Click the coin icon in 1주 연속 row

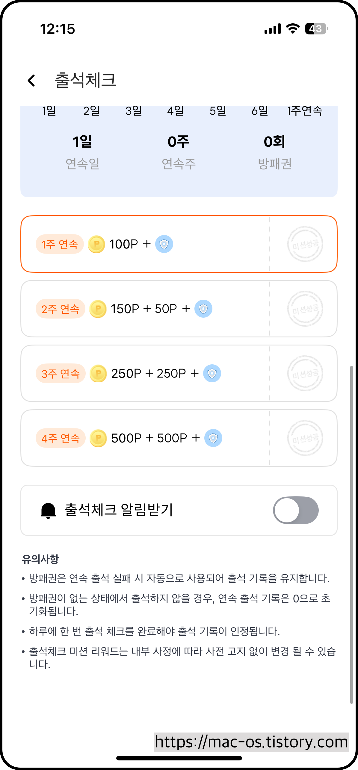[96, 244]
